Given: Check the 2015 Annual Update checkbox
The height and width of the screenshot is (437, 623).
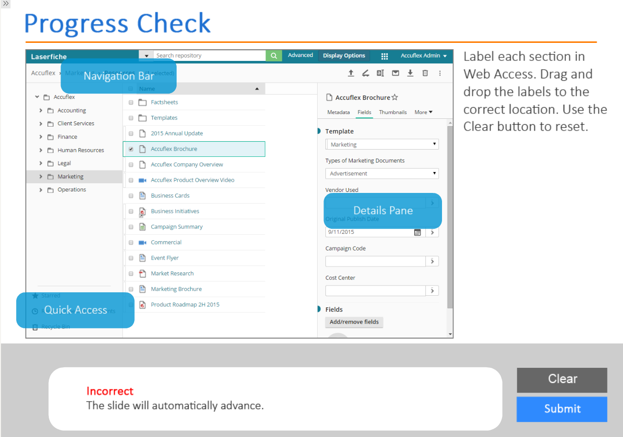Looking at the screenshot, I should (x=131, y=133).
